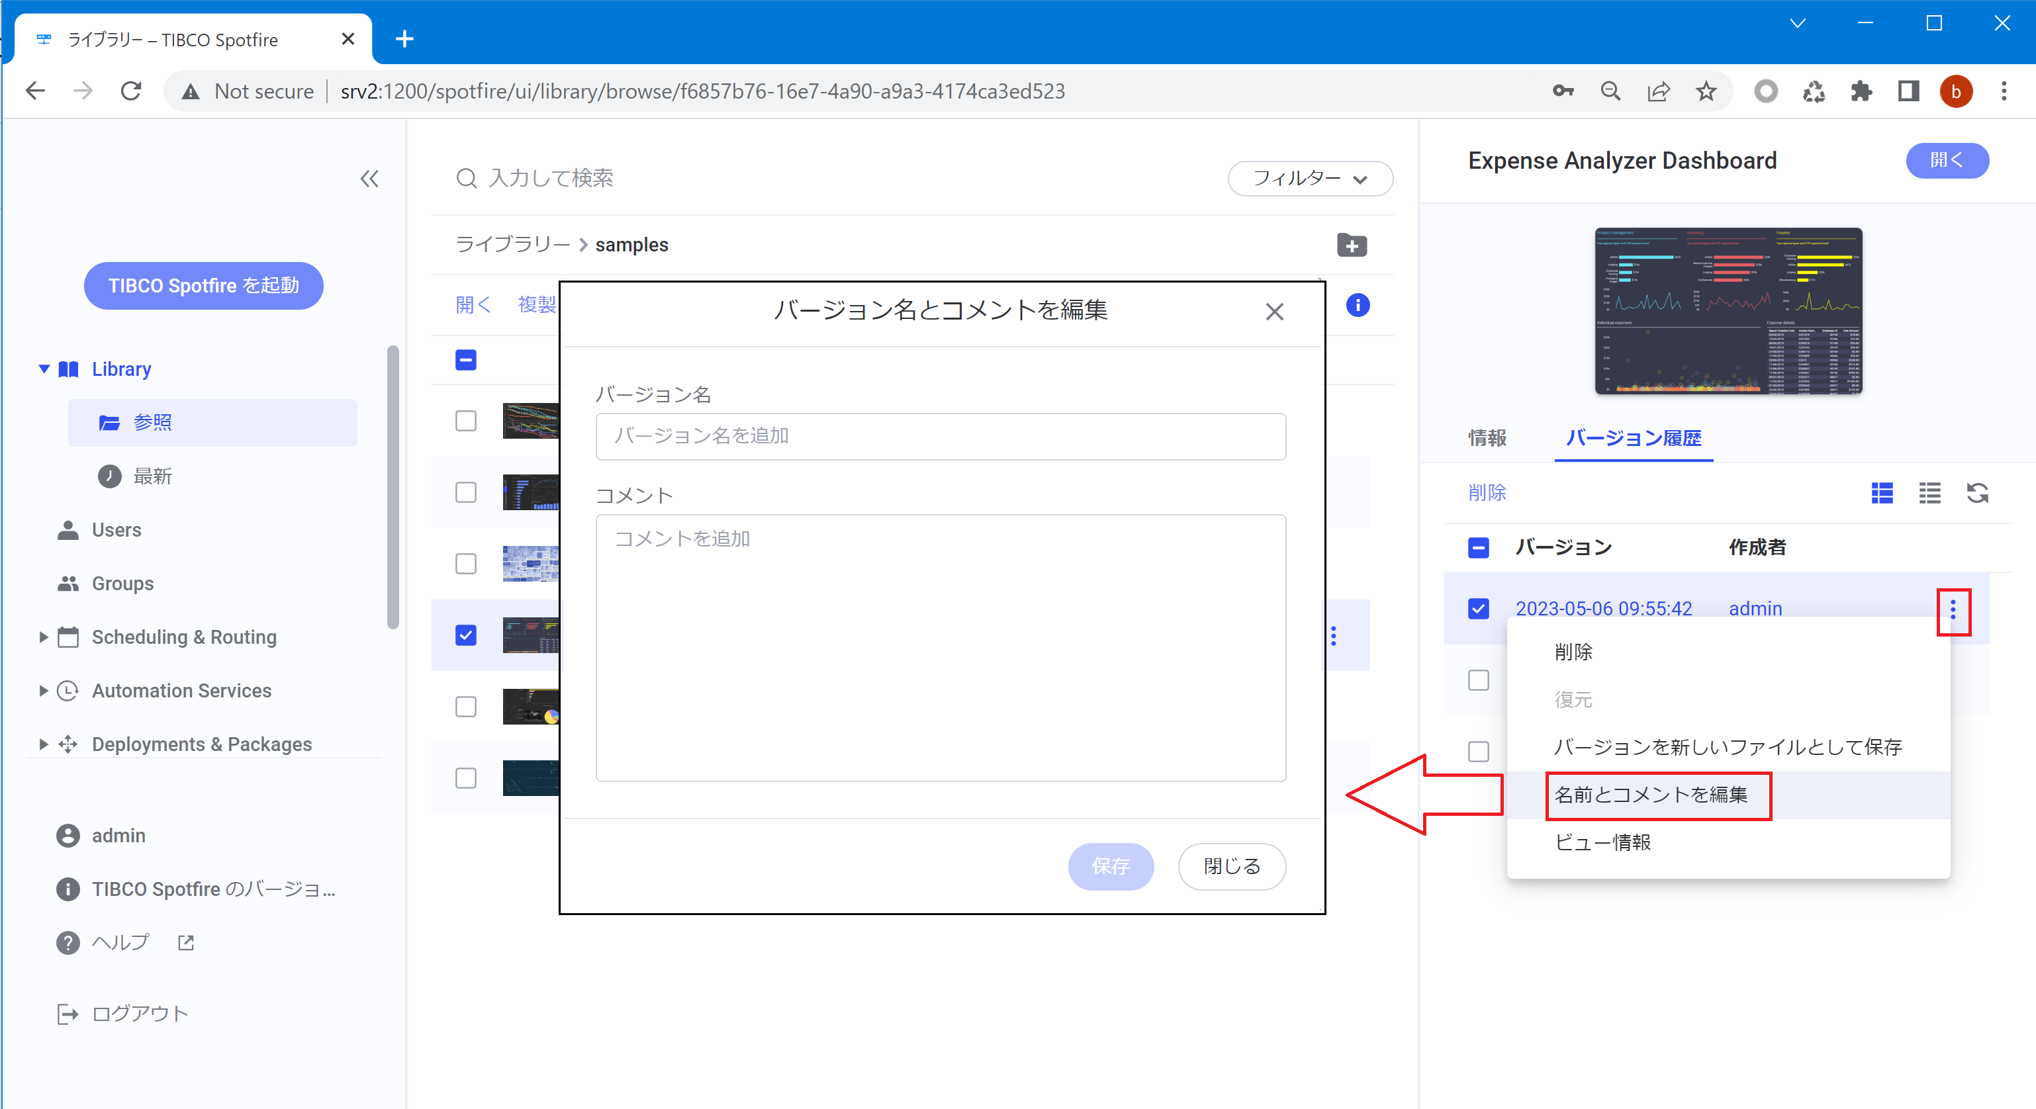This screenshot has height=1109, width=2036.
Task: Select 参照 in the Library tree
Action: coord(212,423)
